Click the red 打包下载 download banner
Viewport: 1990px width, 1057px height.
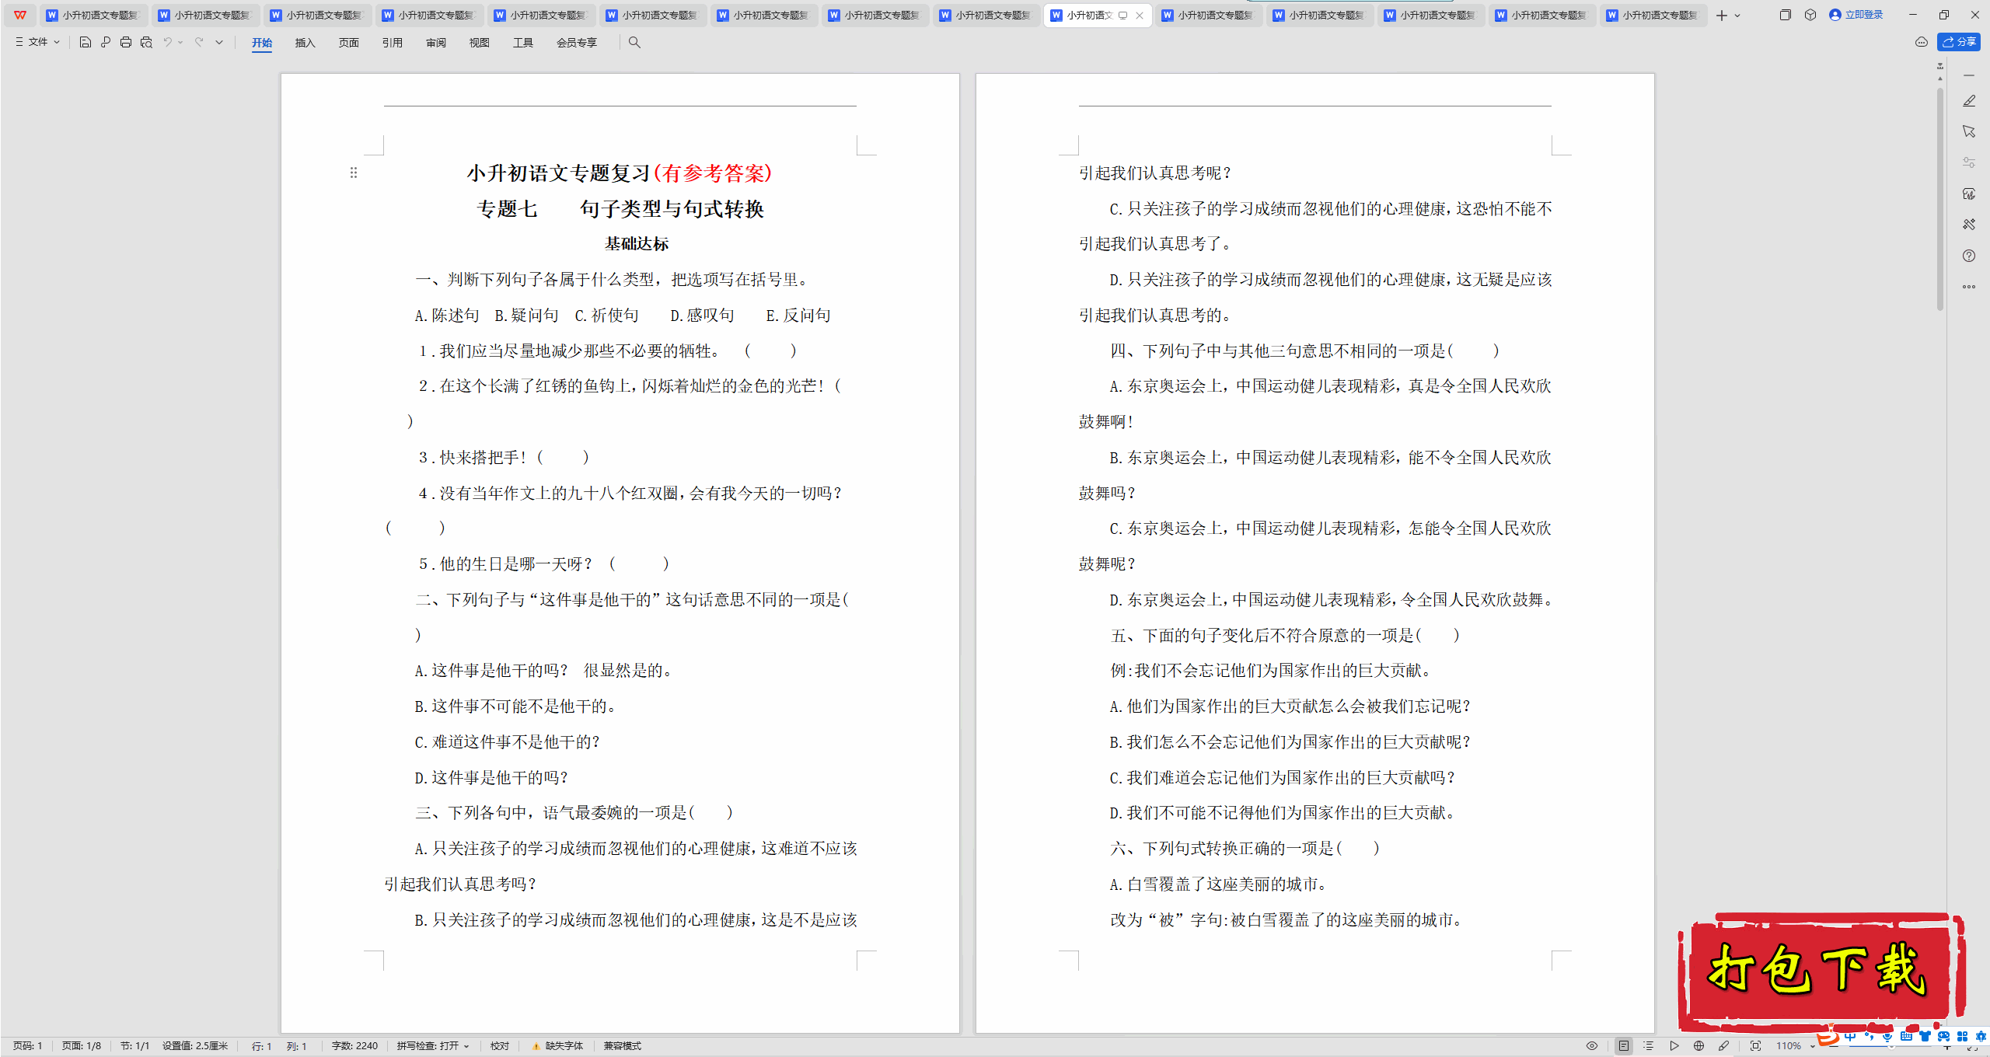(x=1821, y=972)
